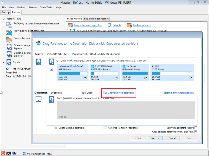This screenshot has height=156, width=209.
Task: Open the Restore menu
Action: pos(32,8)
